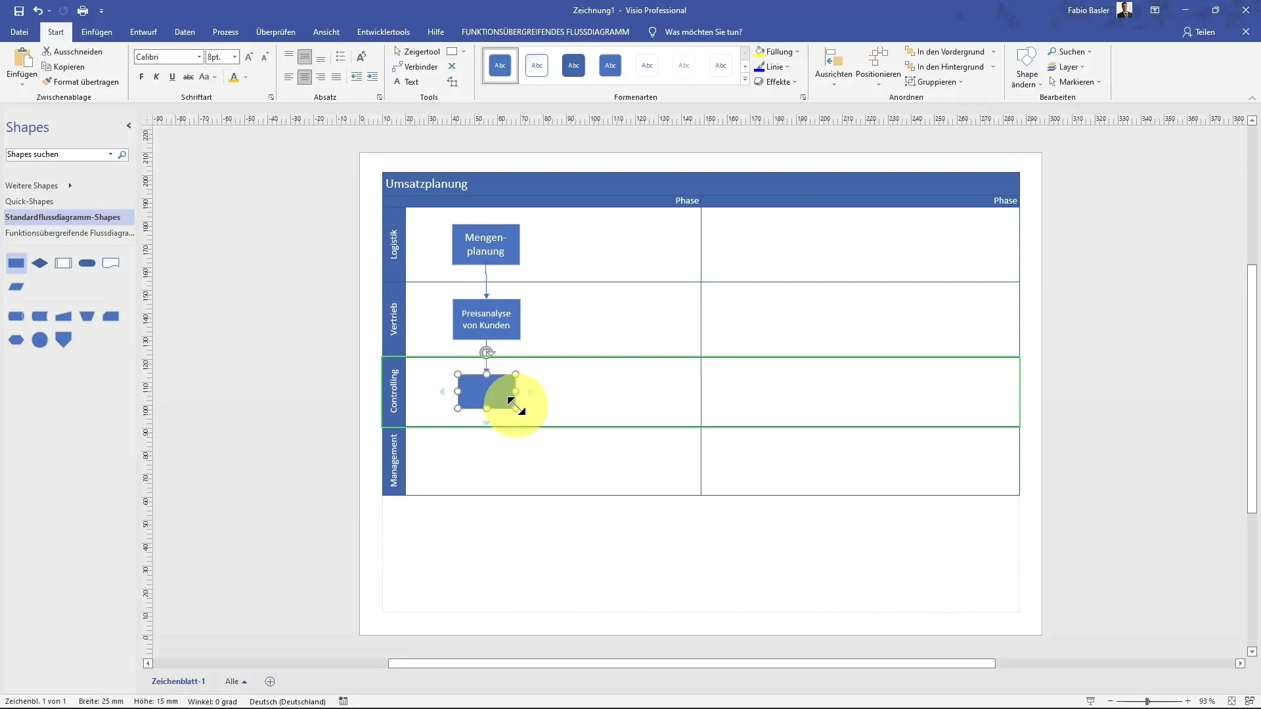The width and height of the screenshot is (1261, 709).
Task: Select the diamond decision shape in stencil
Action: coord(40,263)
